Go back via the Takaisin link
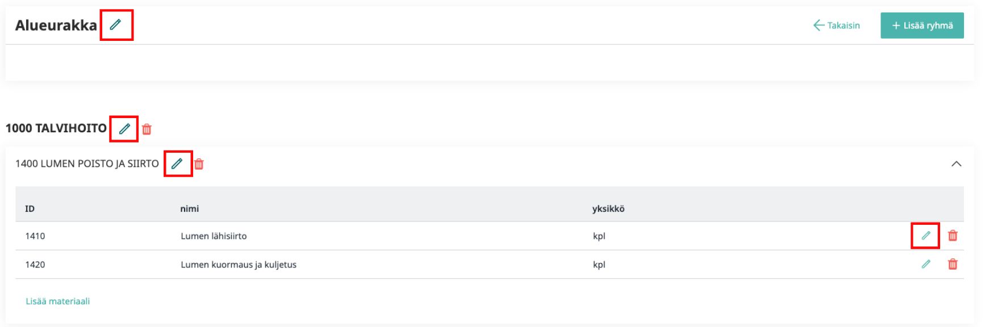 (836, 26)
